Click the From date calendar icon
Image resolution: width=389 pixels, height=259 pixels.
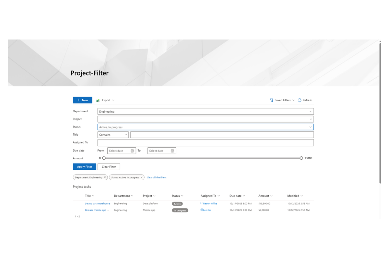[x=132, y=151]
